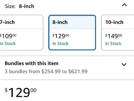Click the 7-inch title text
134x101 pixels.
7,22
